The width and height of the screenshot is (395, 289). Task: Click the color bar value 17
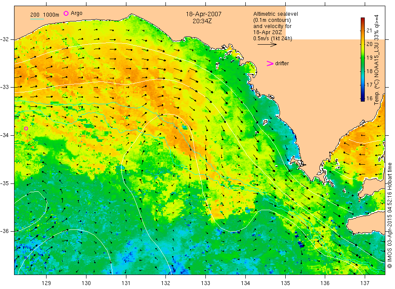click(369, 85)
